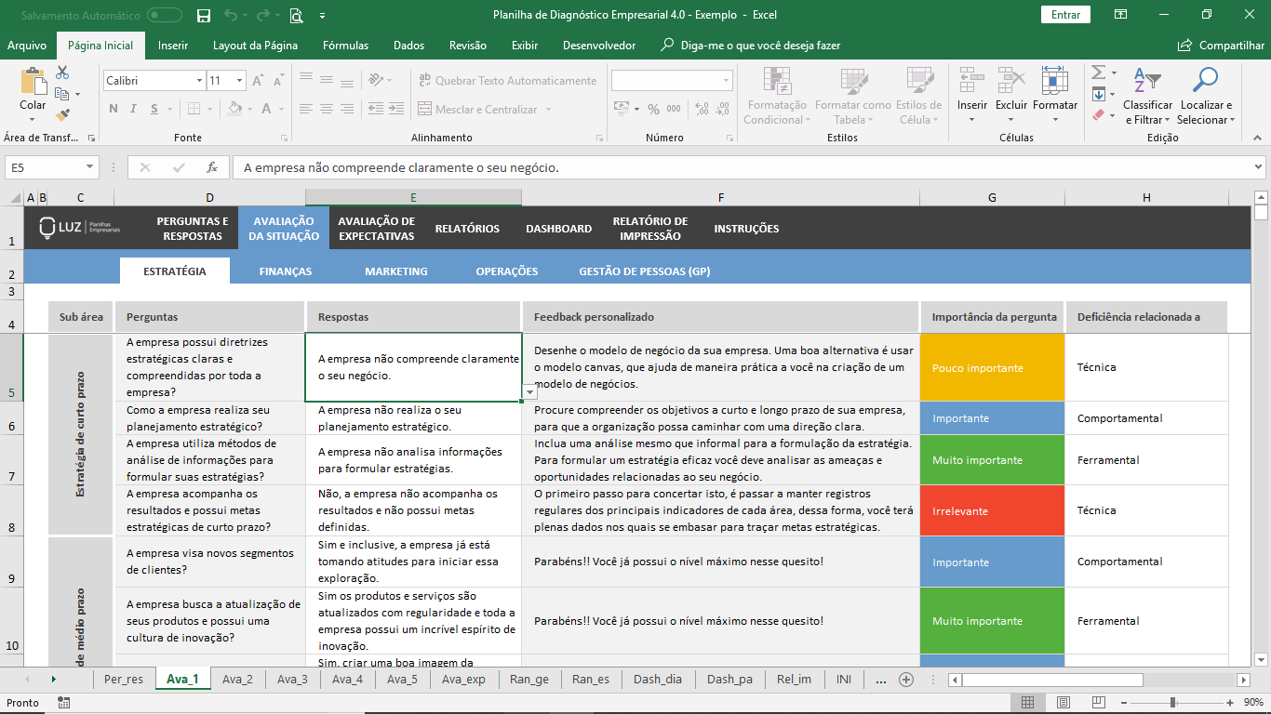Switch to the Ava_2 sheet tab
This screenshot has height=714, width=1271.
click(237, 680)
